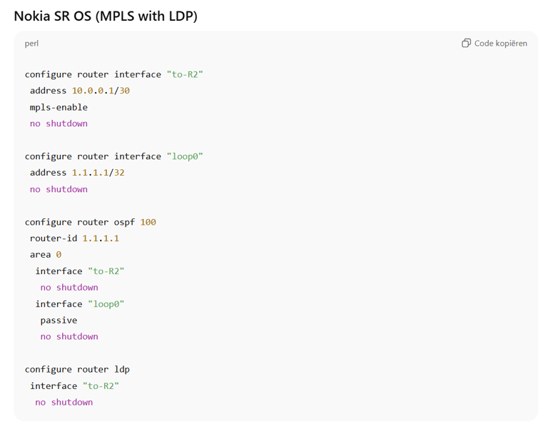Click interface "to-R2" under configure router ldp
This screenshot has height=434, width=548.
74,386
